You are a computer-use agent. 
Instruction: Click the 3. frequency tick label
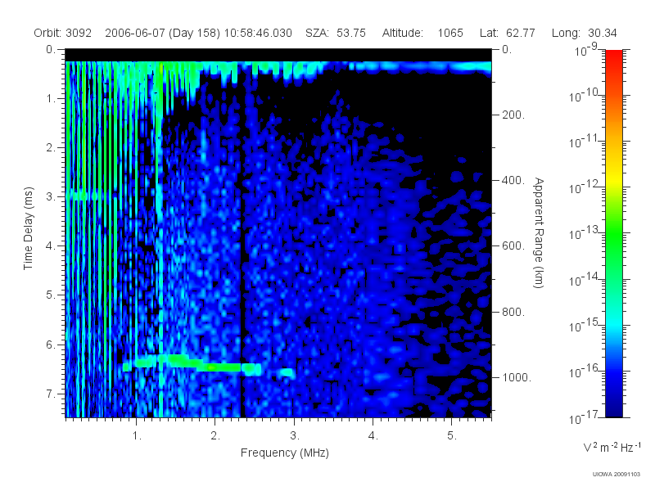pos(295,436)
